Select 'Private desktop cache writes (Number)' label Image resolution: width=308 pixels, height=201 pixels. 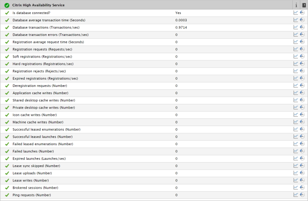click(43, 108)
